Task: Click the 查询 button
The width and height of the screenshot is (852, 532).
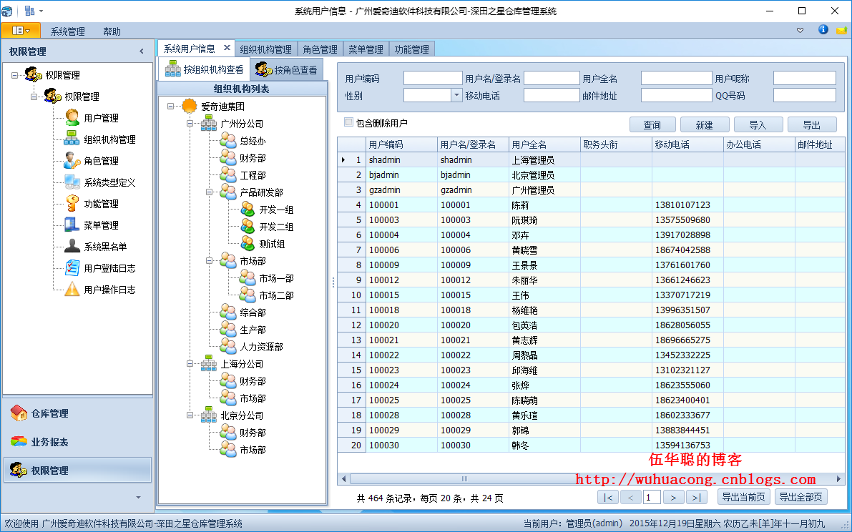Action: (652, 125)
